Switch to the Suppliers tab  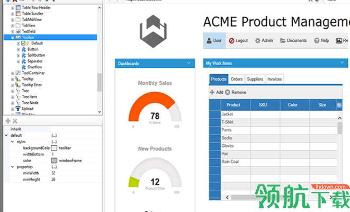click(255, 79)
